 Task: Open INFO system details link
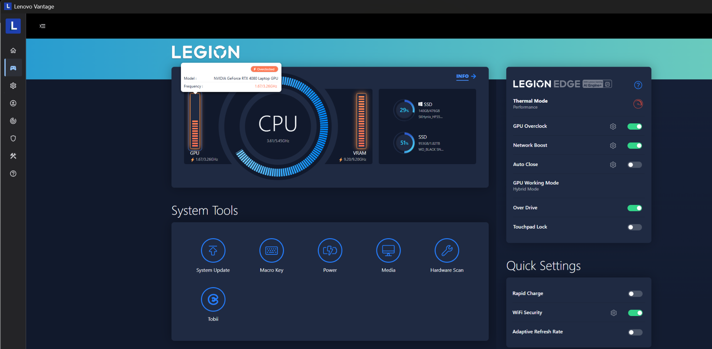pos(466,76)
